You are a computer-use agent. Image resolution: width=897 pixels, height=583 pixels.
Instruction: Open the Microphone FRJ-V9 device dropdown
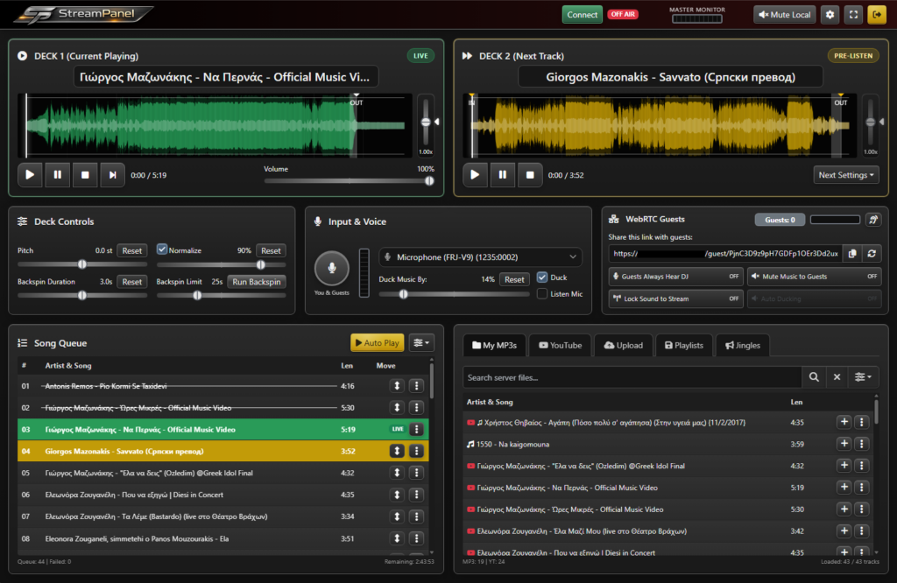coord(480,256)
